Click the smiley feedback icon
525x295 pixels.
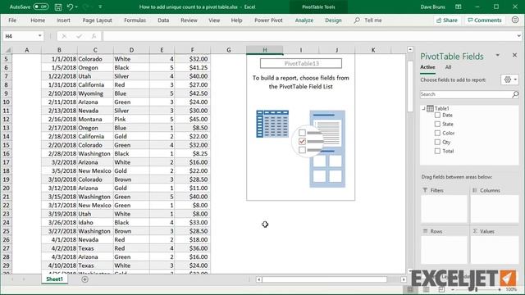515,20
